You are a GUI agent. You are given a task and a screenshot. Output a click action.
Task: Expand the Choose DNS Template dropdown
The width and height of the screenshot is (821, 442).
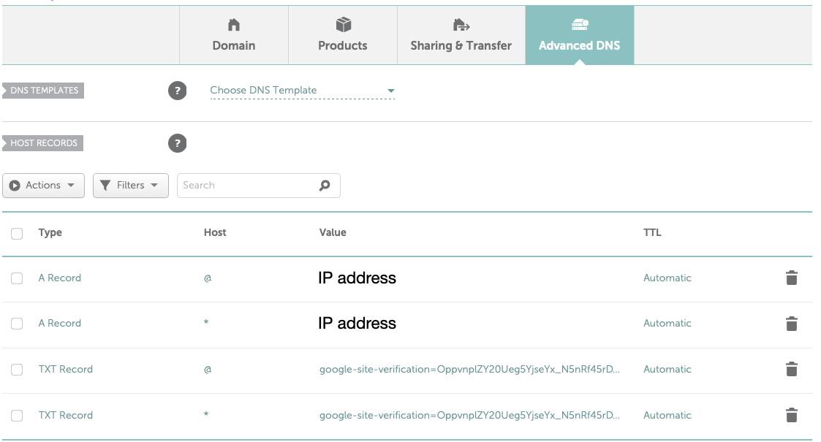click(302, 91)
